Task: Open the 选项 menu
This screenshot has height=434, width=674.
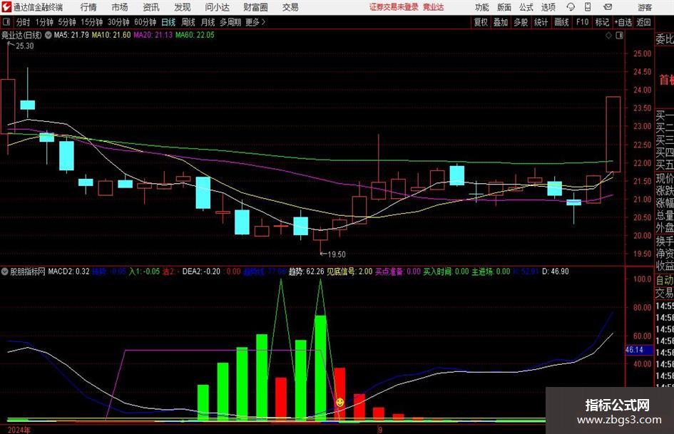Action: coord(548,7)
